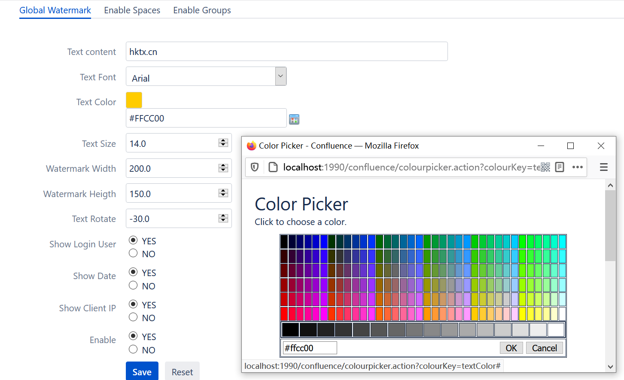
Task: Pick the bright red swatch at palette's bottom-left
Action: point(284,314)
